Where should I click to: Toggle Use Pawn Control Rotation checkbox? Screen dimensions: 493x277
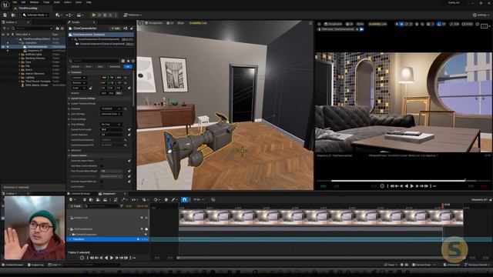(102, 166)
